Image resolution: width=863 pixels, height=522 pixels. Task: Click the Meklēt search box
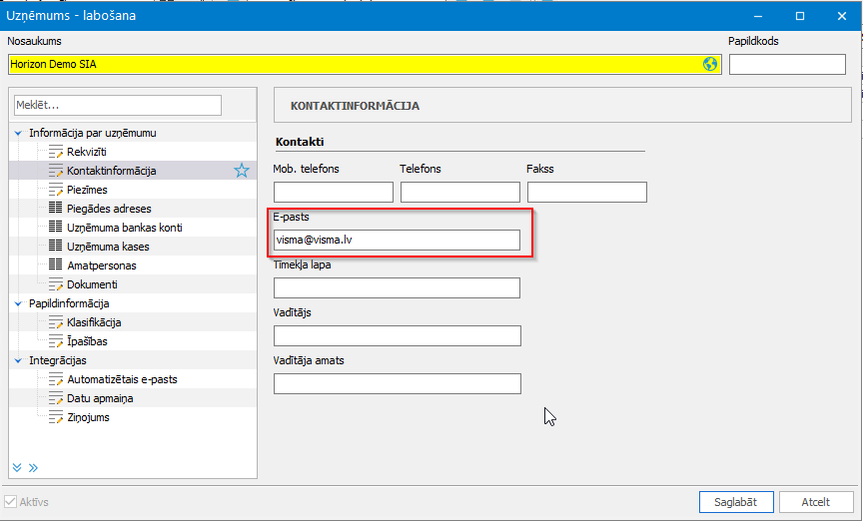coord(118,105)
